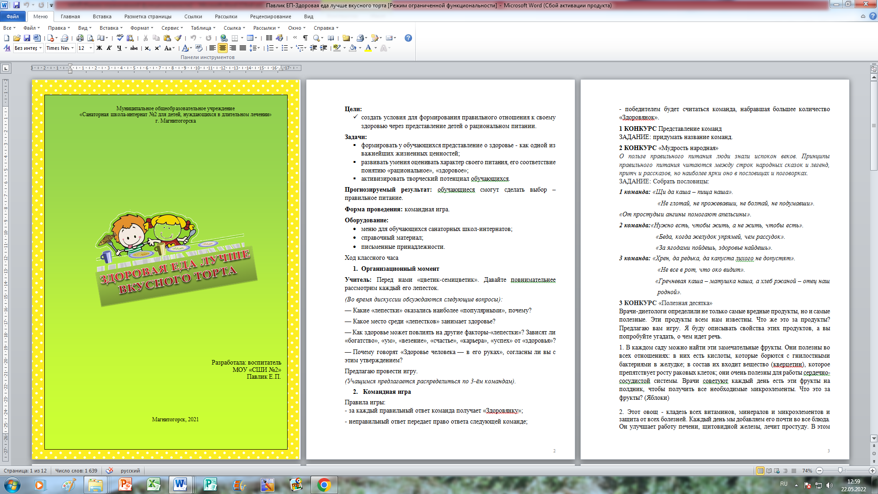The image size is (878, 494).
Task: Zoom in with plus button
Action: point(873,471)
